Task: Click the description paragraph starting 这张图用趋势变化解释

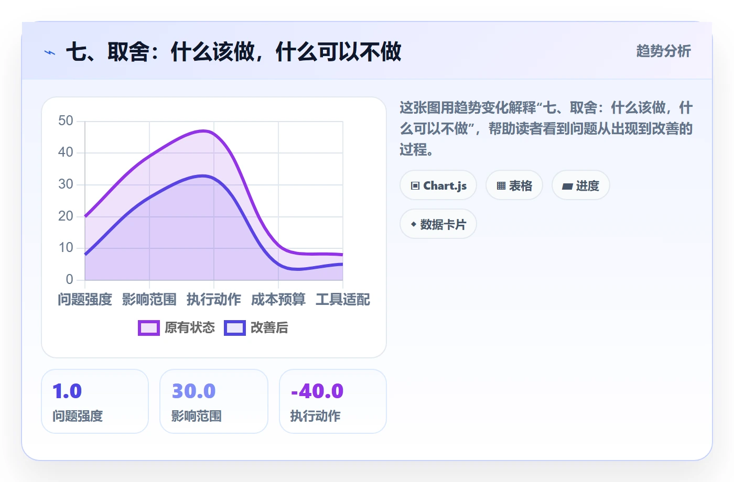Action: [x=546, y=129]
